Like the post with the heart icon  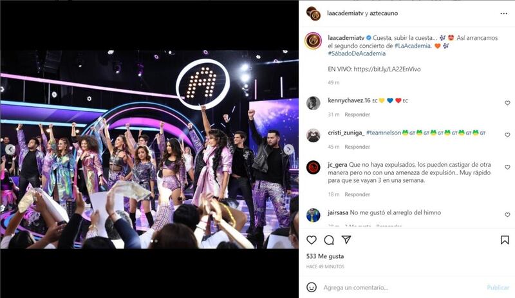click(x=312, y=240)
